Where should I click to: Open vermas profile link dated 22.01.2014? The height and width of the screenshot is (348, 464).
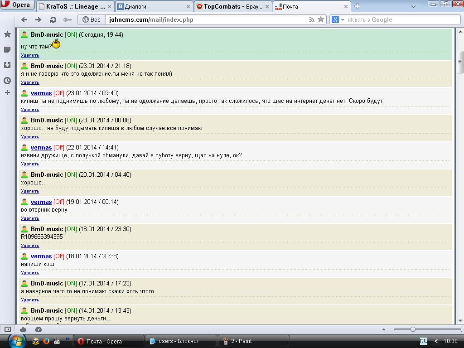click(x=41, y=148)
